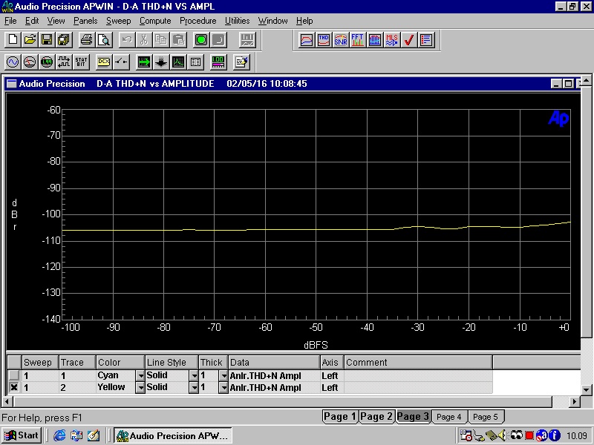Open the frequency response quick-launch icon
Screen dimensions: 594x445
pos(306,40)
